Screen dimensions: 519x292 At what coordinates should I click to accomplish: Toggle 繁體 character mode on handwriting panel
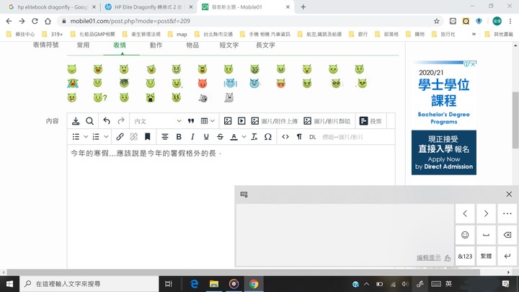click(x=486, y=256)
